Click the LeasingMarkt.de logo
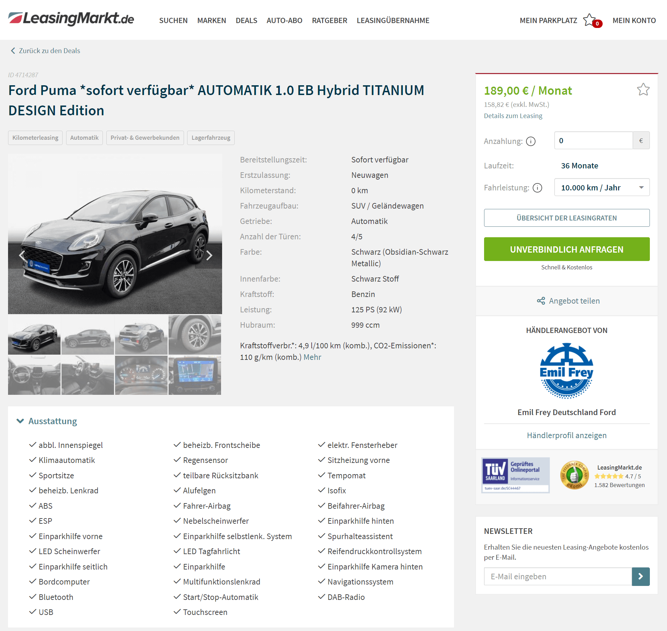The height and width of the screenshot is (631, 667). [71, 19]
